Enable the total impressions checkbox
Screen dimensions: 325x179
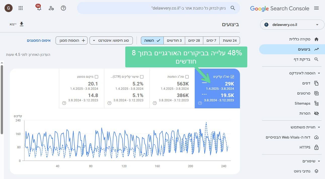187,77
